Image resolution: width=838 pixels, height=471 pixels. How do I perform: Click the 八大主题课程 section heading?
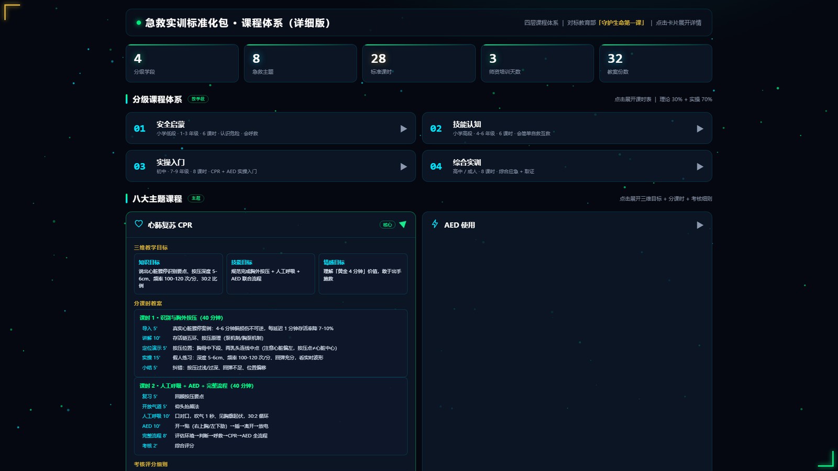point(157,199)
